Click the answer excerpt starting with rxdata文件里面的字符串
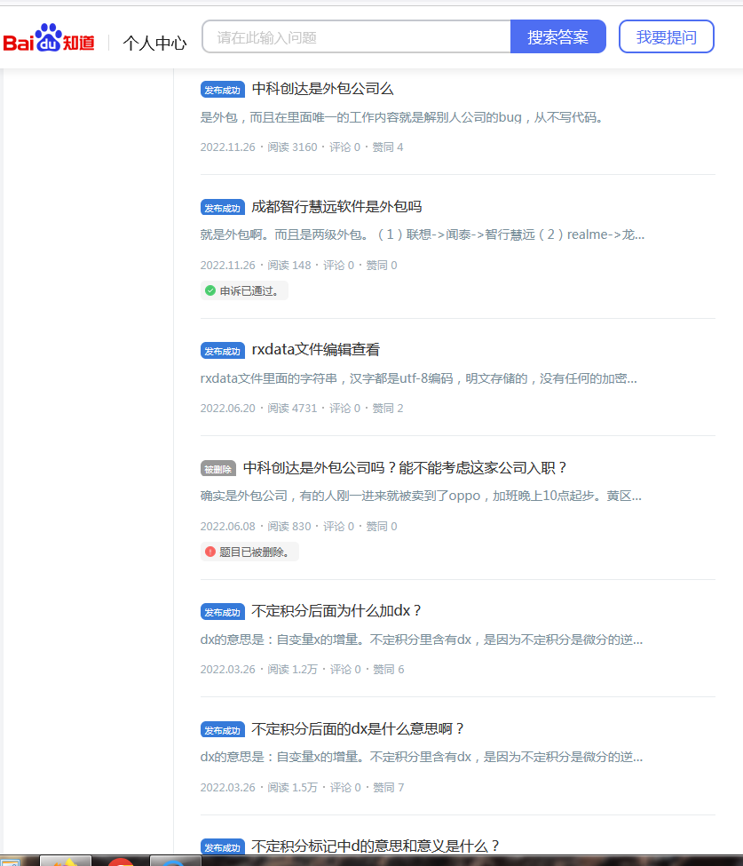 click(418, 378)
